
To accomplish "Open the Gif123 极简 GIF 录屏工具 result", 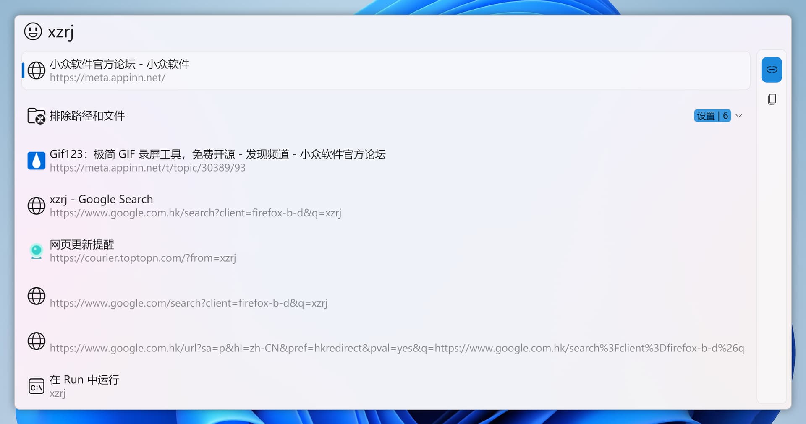I will click(x=217, y=154).
